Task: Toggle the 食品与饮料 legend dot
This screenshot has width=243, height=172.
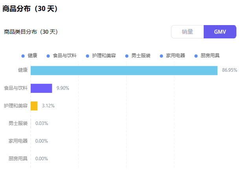Action: click(48, 56)
